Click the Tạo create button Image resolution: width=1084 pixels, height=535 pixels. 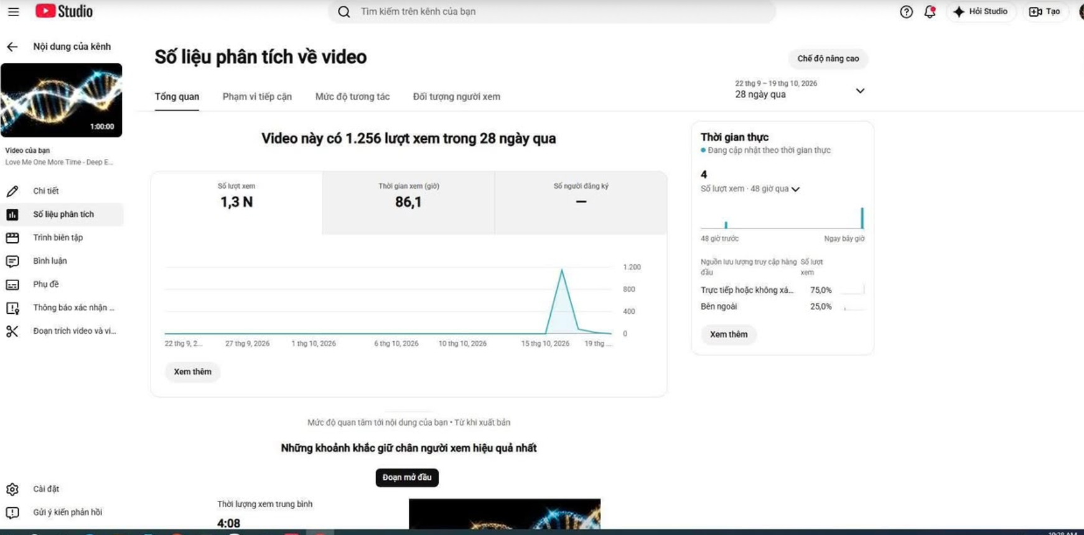coord(1045,11)
